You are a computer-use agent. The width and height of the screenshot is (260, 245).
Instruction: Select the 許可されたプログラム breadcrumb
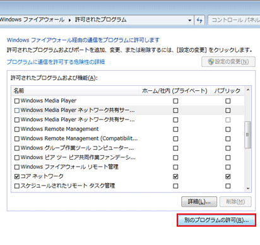[x=101, y=20]
